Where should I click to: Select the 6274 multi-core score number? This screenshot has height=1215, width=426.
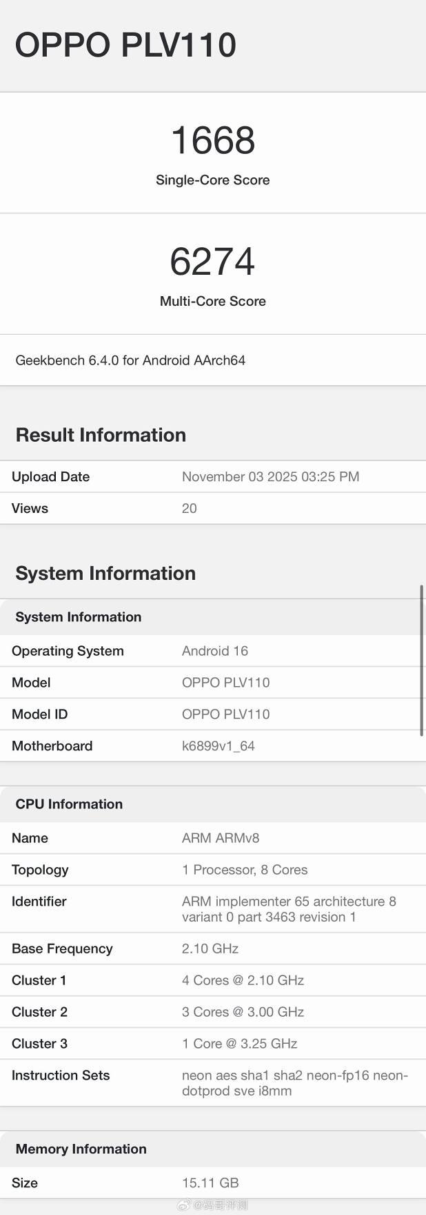click(x=212, y=262)
